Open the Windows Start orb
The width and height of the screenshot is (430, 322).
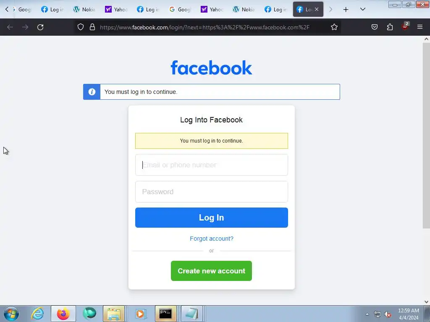(x=11, y=314)
